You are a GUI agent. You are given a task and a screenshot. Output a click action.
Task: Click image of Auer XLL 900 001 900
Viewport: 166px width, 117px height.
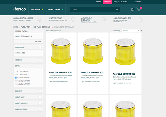pos(61,51)
